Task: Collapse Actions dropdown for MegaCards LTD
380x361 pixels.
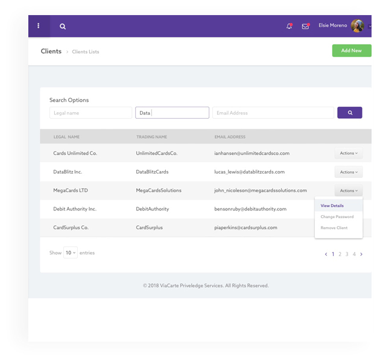Action: point(348,191)
